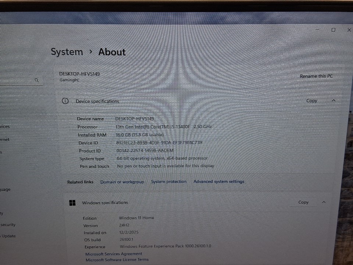Collapse the Device specifications section

click(x=334, y=100)
